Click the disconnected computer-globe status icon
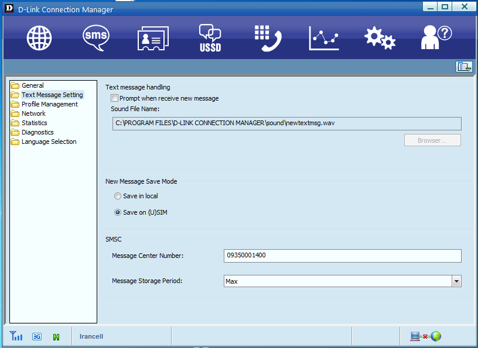 (425, 336)
